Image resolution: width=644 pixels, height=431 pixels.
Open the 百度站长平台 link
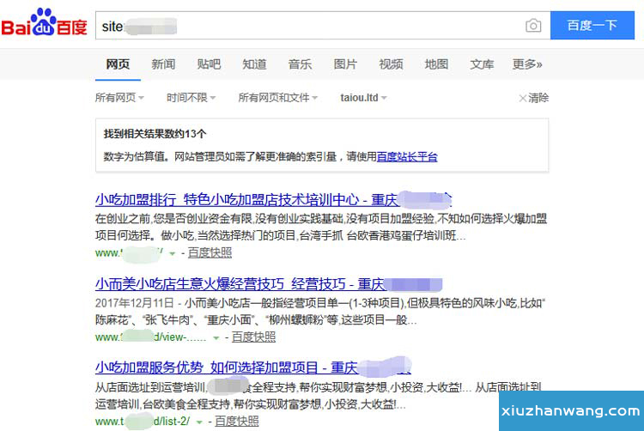[407, 157]
